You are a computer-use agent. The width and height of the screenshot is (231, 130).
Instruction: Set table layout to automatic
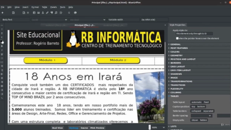coord(196,102)
